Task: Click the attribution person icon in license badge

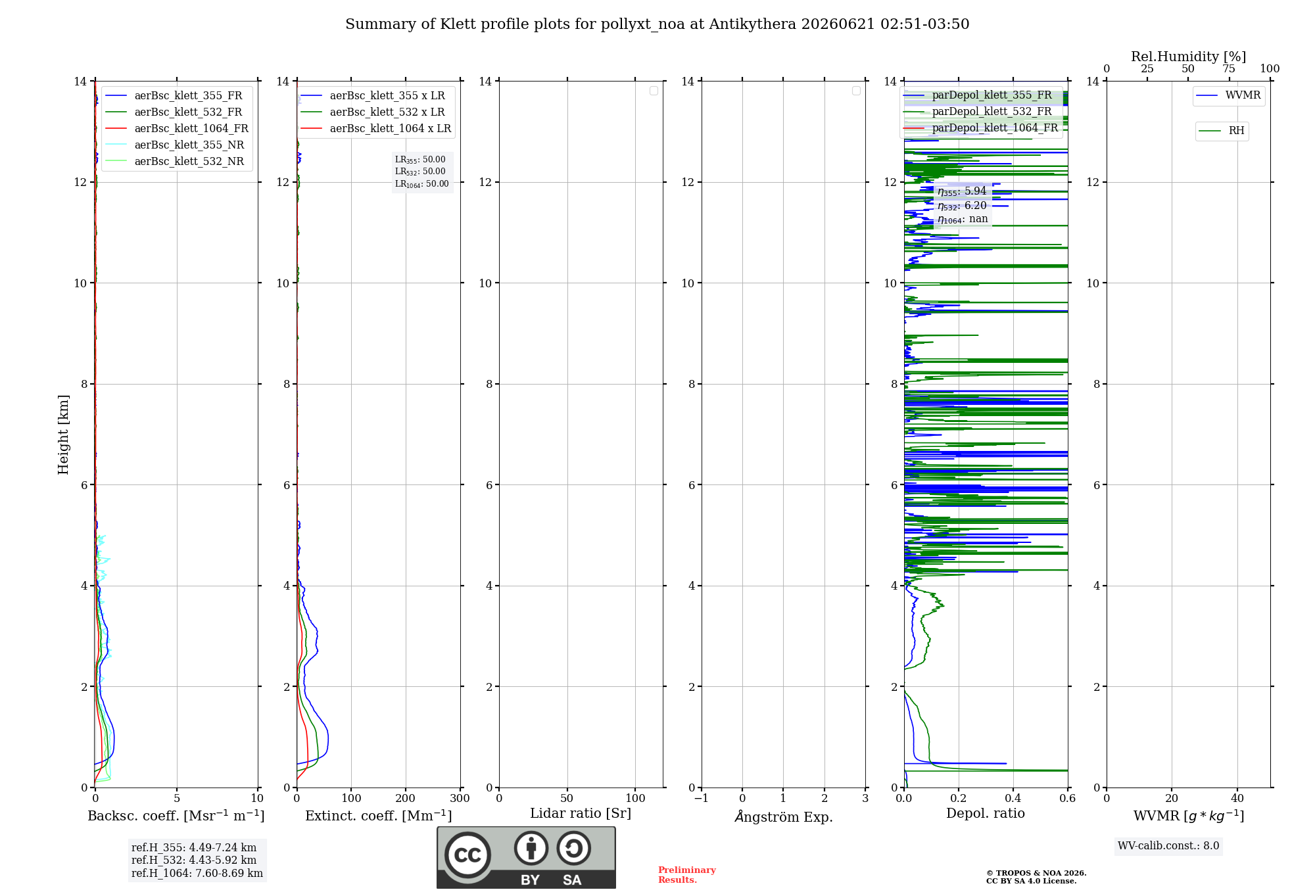Action: [x=531, y=848]
